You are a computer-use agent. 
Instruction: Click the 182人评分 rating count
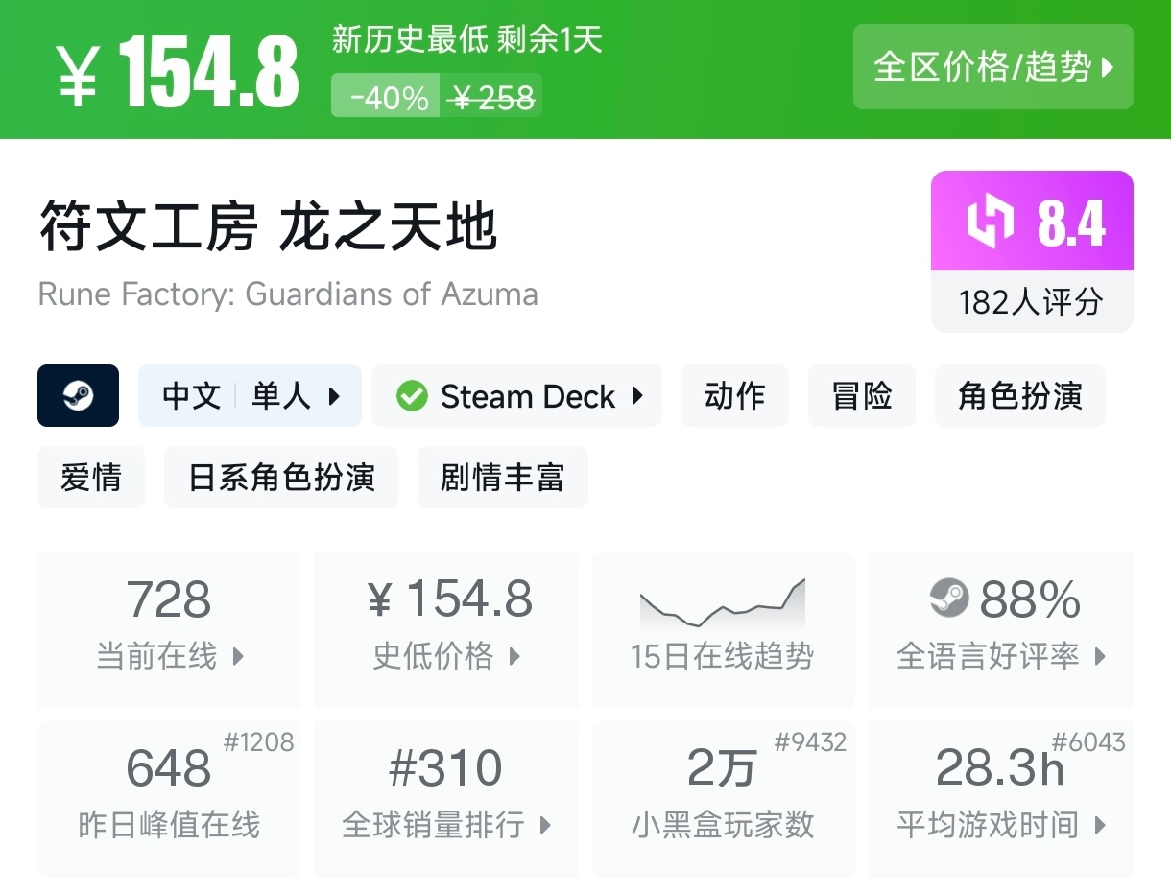(1031, 303)
